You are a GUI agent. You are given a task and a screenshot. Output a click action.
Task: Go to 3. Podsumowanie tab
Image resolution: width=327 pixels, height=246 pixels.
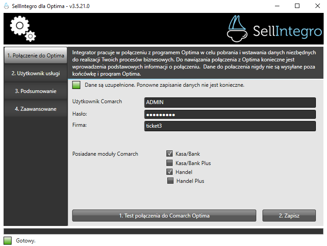pos(36,91)
